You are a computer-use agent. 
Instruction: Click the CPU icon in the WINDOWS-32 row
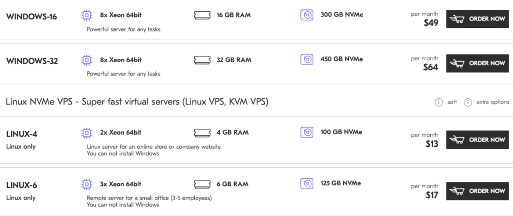tap(86, 60)
